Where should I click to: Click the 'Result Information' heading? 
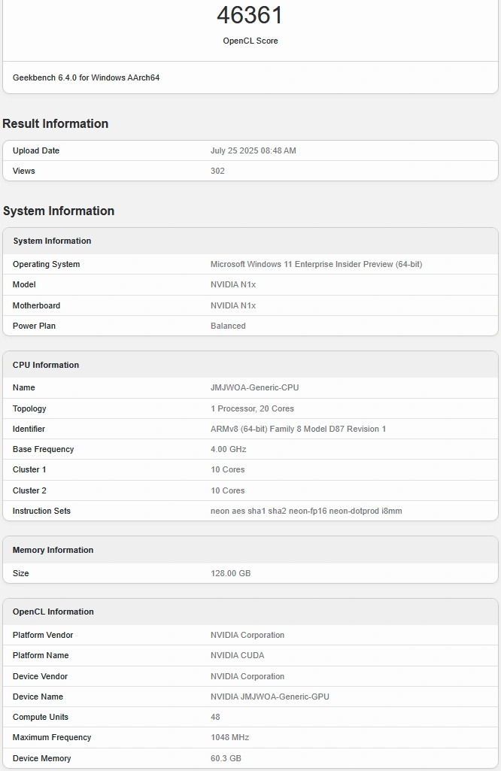tap(55, 123)
